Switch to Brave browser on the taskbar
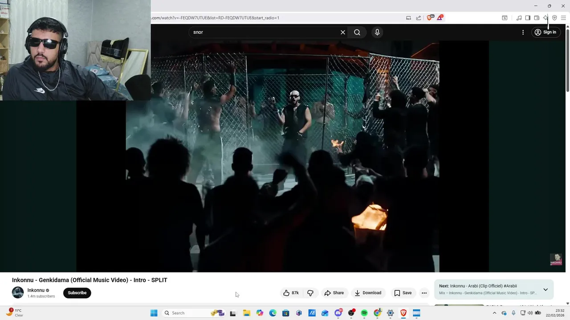This screenshot has height=320, width=570. tap(403, 313)
